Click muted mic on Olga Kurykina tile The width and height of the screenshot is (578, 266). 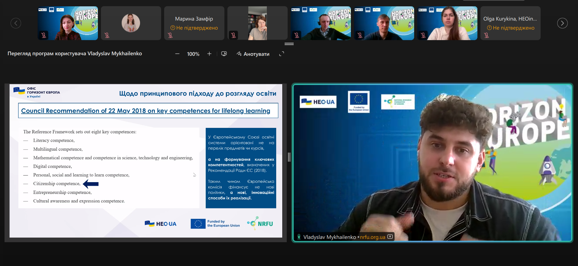pyautogui.click(x=486, y=35)
